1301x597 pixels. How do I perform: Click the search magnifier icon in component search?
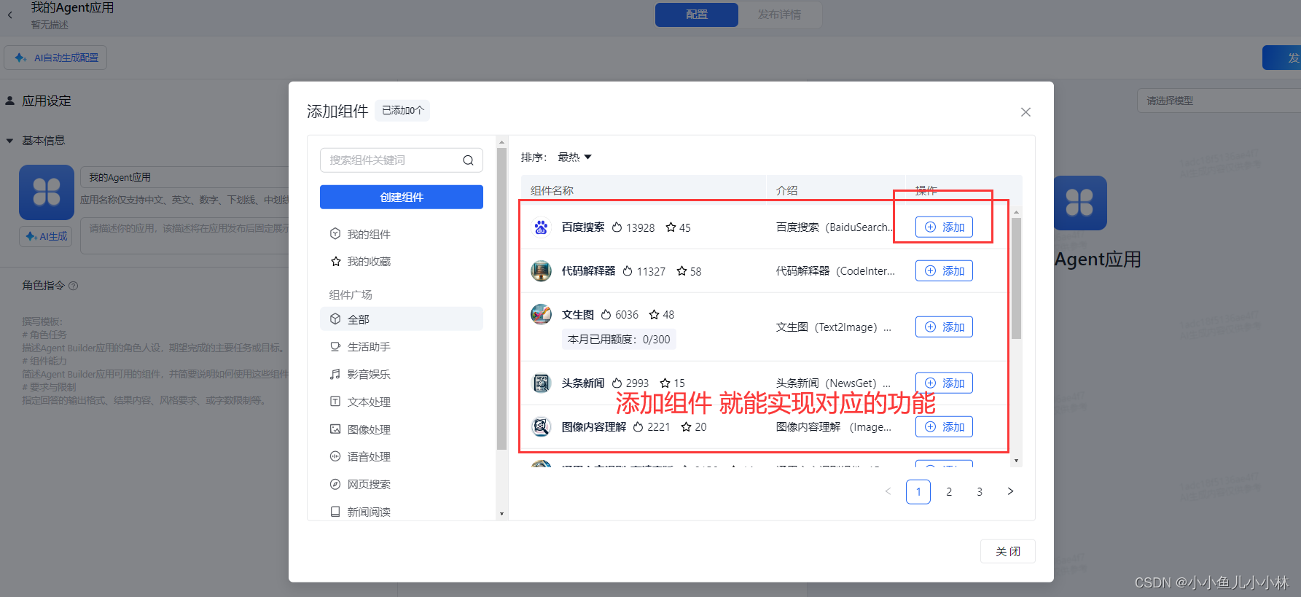point(468,160)
